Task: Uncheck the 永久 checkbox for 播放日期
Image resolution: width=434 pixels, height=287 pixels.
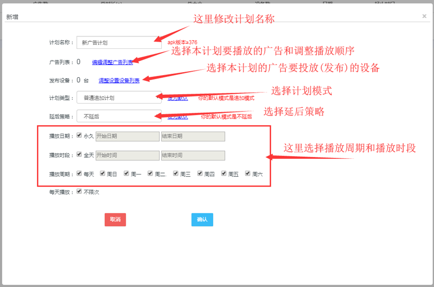Action: pyautogui.click(x=79, y=136)
